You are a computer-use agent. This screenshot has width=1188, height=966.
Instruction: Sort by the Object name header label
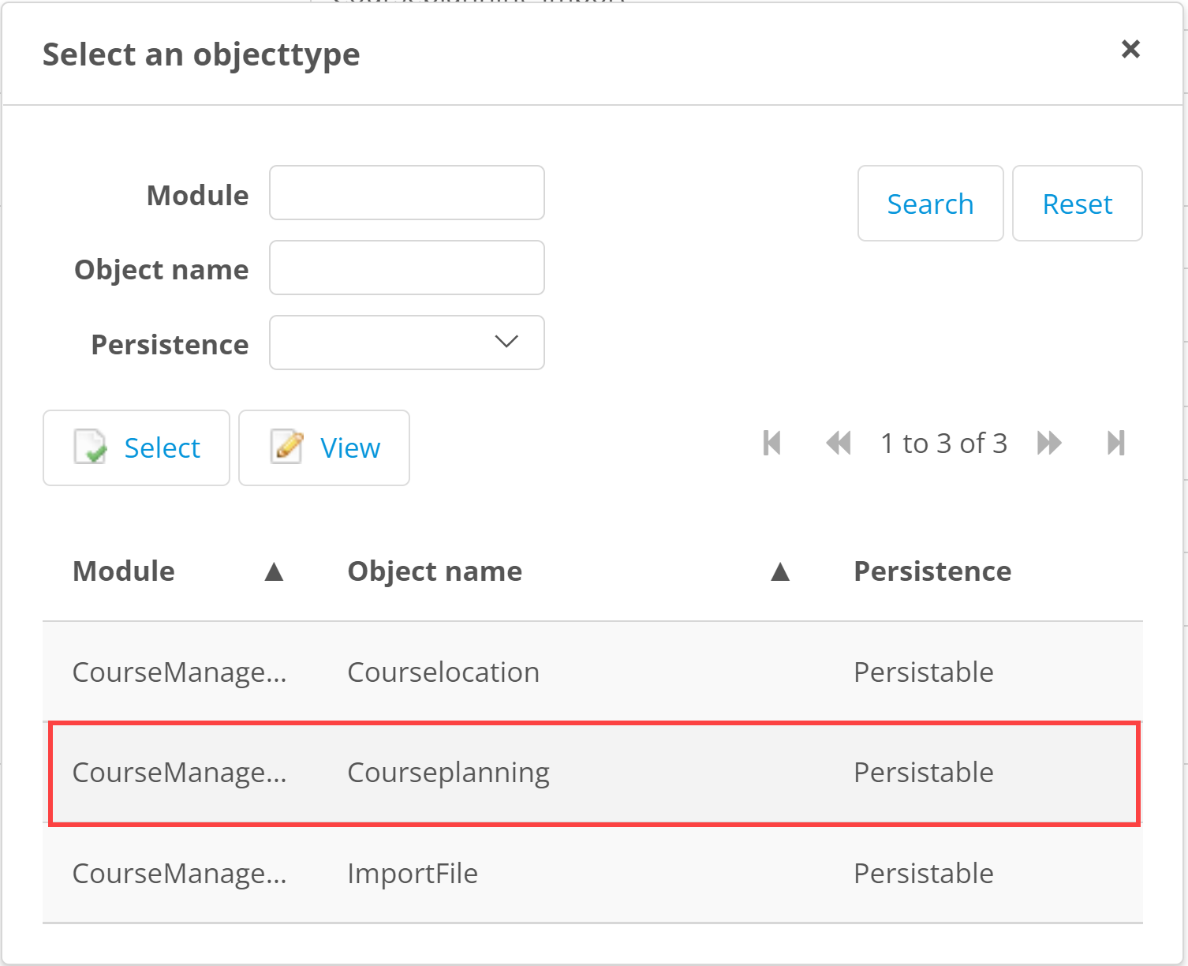[x=435, y=571]
